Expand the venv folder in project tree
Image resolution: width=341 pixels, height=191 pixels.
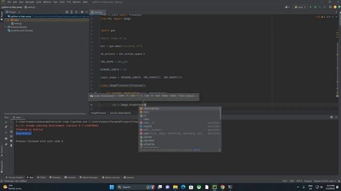[9, 20]
